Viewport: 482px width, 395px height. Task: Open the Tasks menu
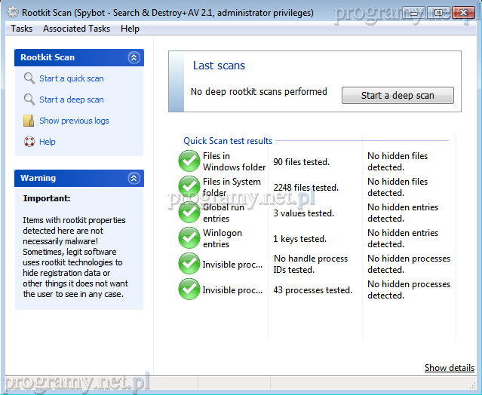click(21, 29)
